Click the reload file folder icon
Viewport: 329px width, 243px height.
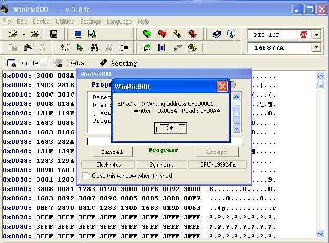coord(35,34)
